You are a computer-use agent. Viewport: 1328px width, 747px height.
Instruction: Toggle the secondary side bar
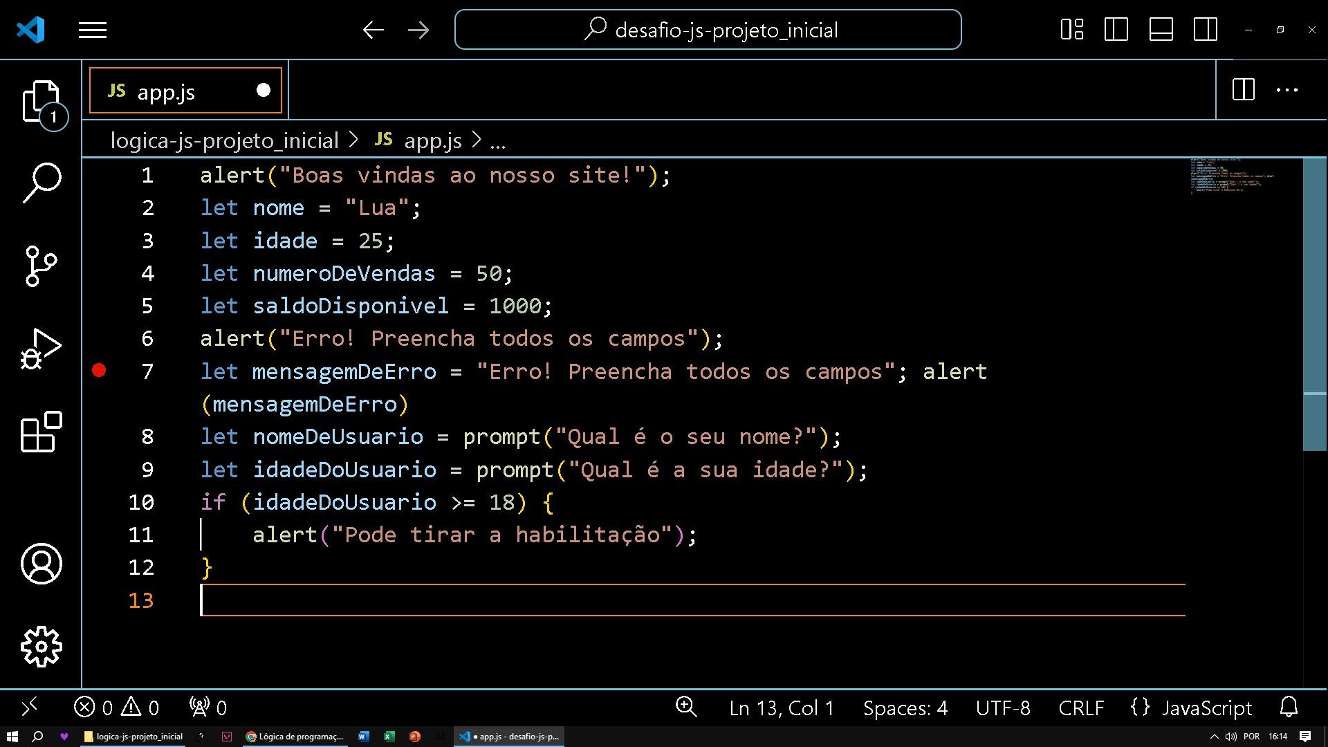pyautogui.click(x=1205, y=30)
